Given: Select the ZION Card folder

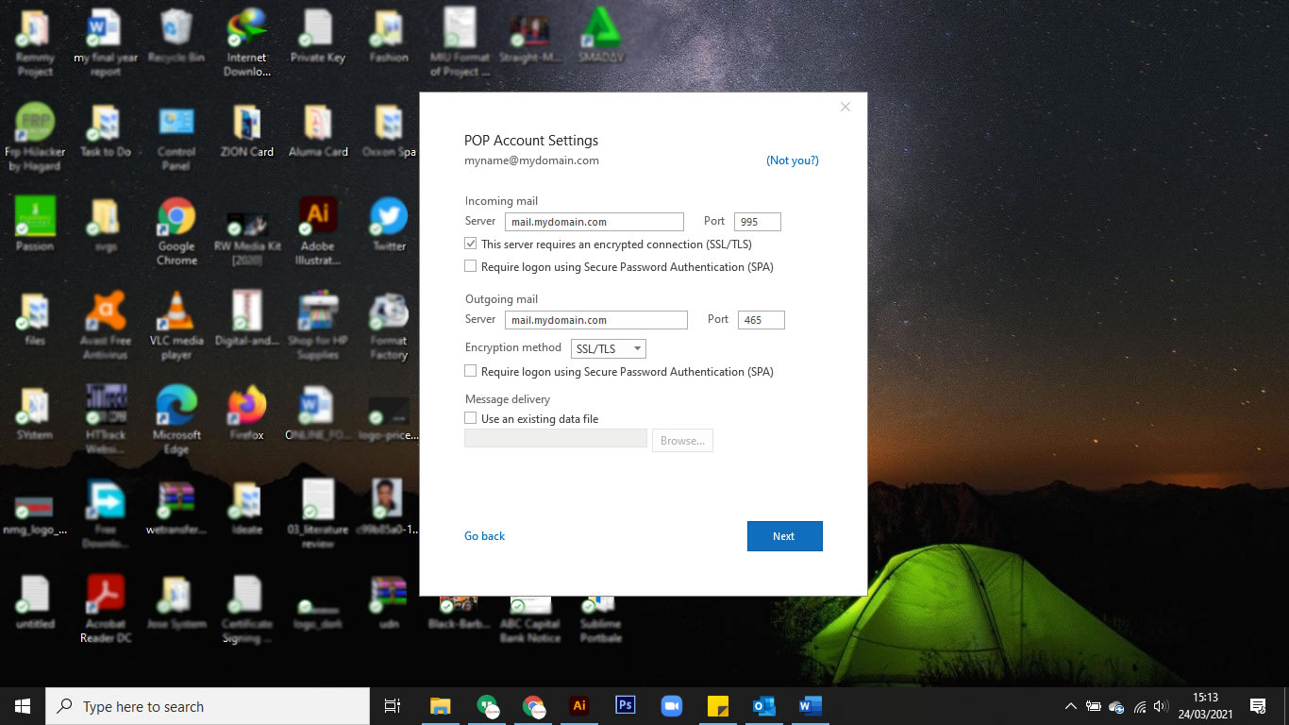Looking at the screenshot, I should point(247,130).
